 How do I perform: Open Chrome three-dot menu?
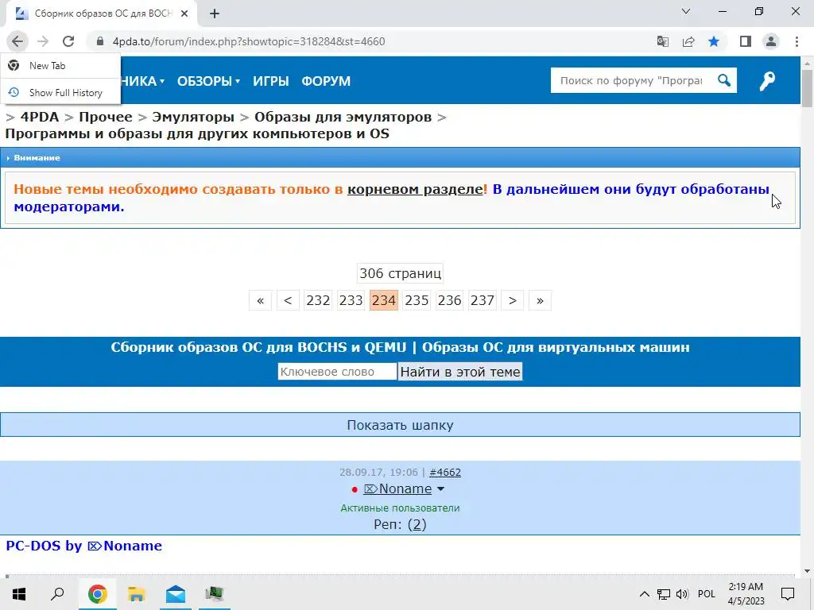coord(797,41)
